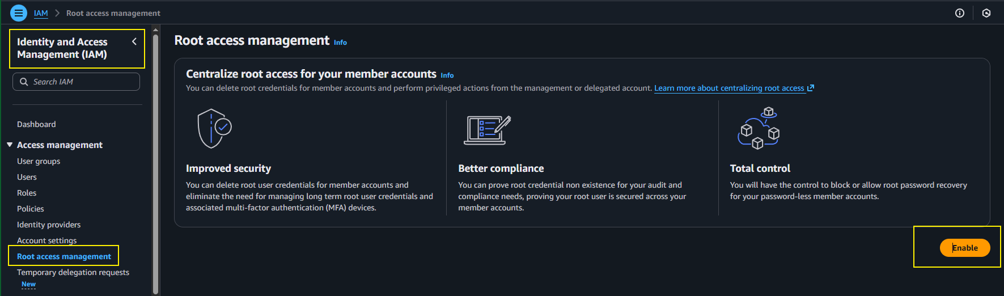The width and height of the screenshot is (1004, 296).
Task: Open Account settings in the sidebar
Action: (x=46, y=240)
